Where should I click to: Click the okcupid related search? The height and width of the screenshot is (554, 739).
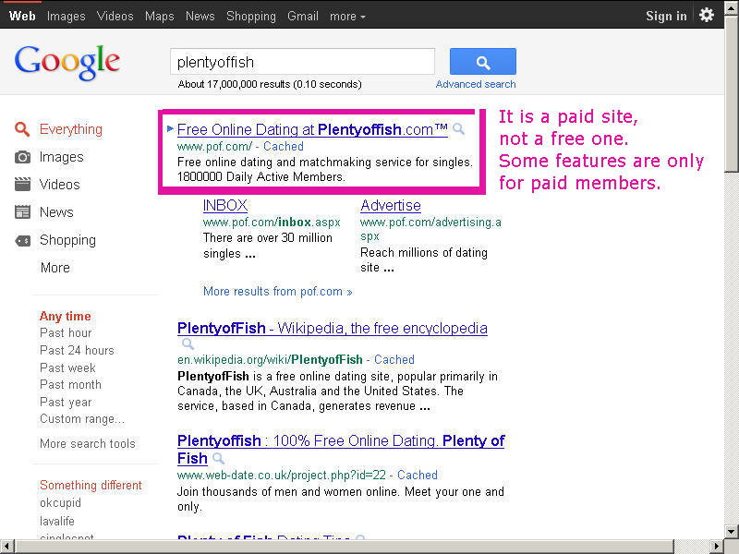pos(60,503)
